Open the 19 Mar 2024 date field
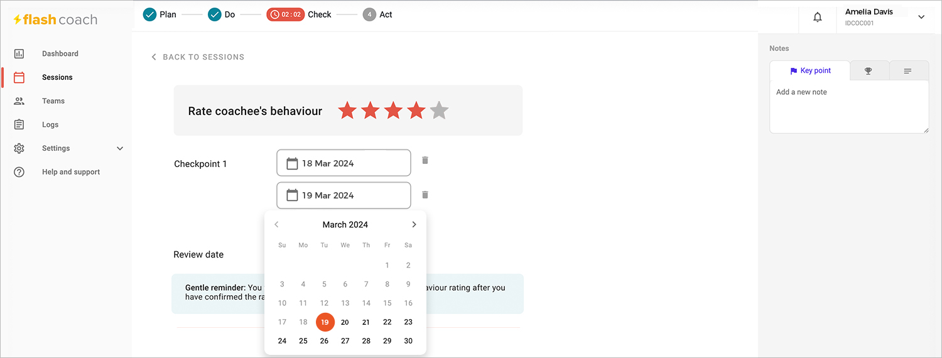This screenshot has height=358, width=942. 344,195
